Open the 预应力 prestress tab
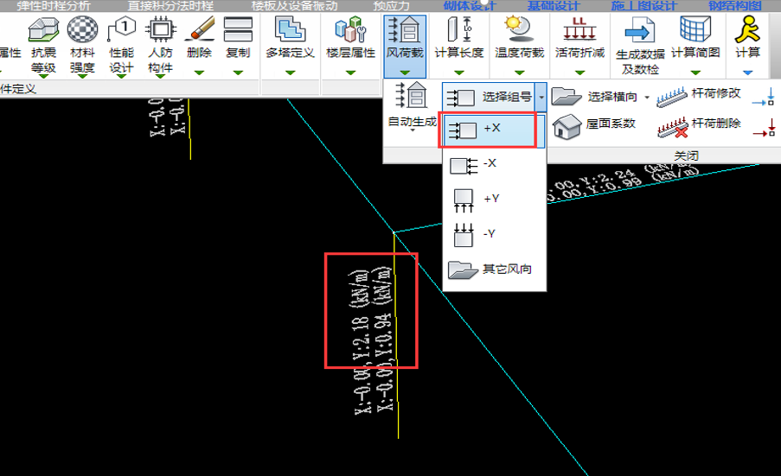Viewport: 781px width, 476px height. tap(392, 6)
